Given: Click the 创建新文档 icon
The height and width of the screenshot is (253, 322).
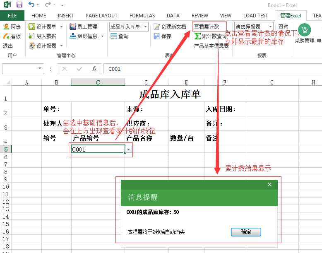Looking at the screenshot, I should point(157,27).
